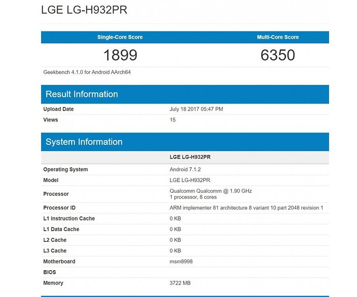357x297 pixels.
Task: Click the single-core value 1899
Action: pyautogui.click(x=120, y=55)
